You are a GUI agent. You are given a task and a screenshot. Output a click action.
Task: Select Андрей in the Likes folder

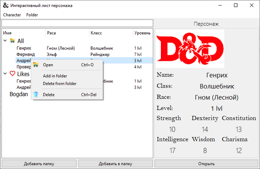pos(24,87)
